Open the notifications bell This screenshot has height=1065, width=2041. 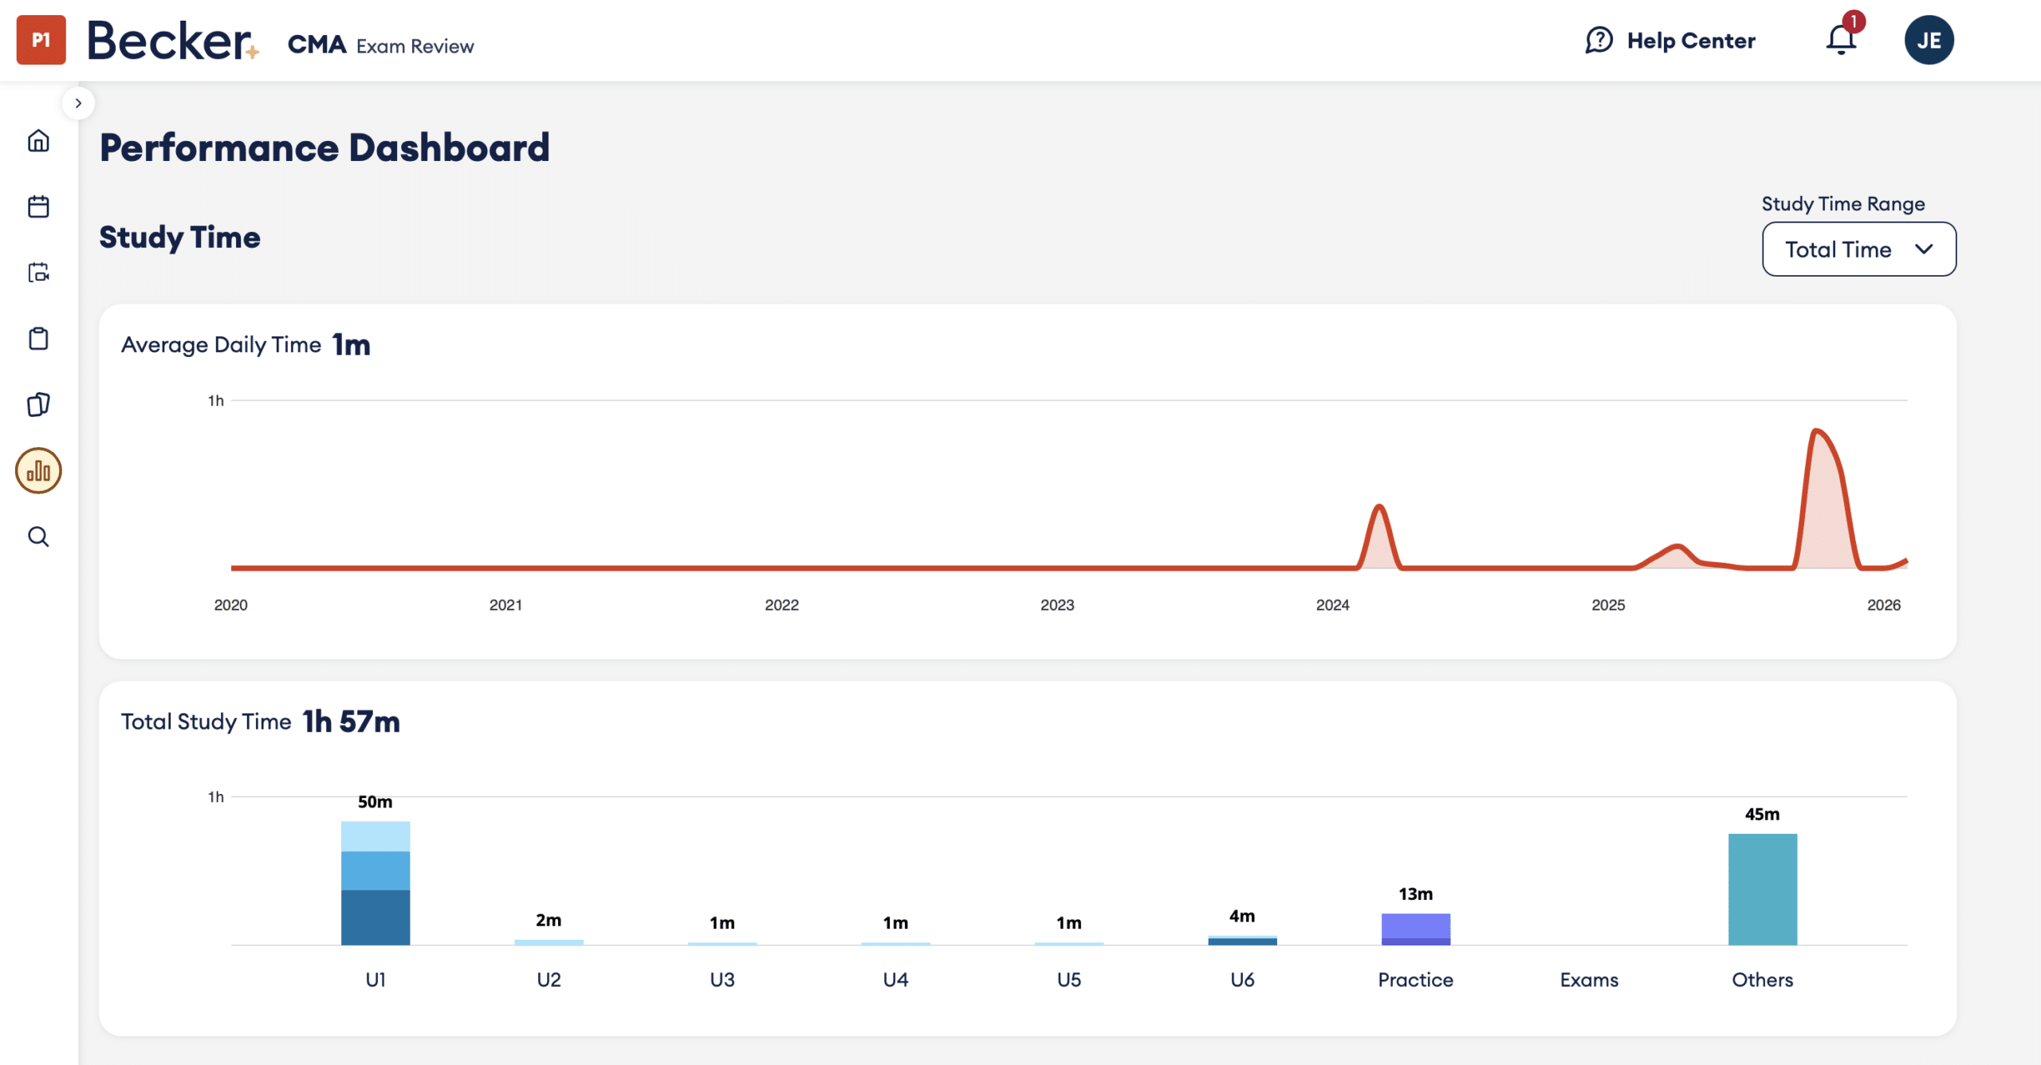[1841, 40]
